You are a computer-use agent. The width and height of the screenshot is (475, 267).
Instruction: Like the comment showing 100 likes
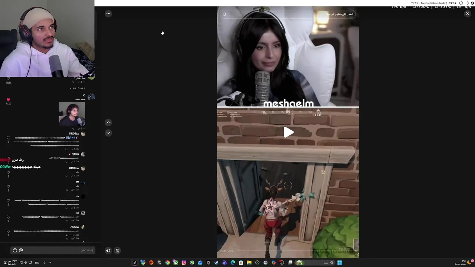(8, 79)
